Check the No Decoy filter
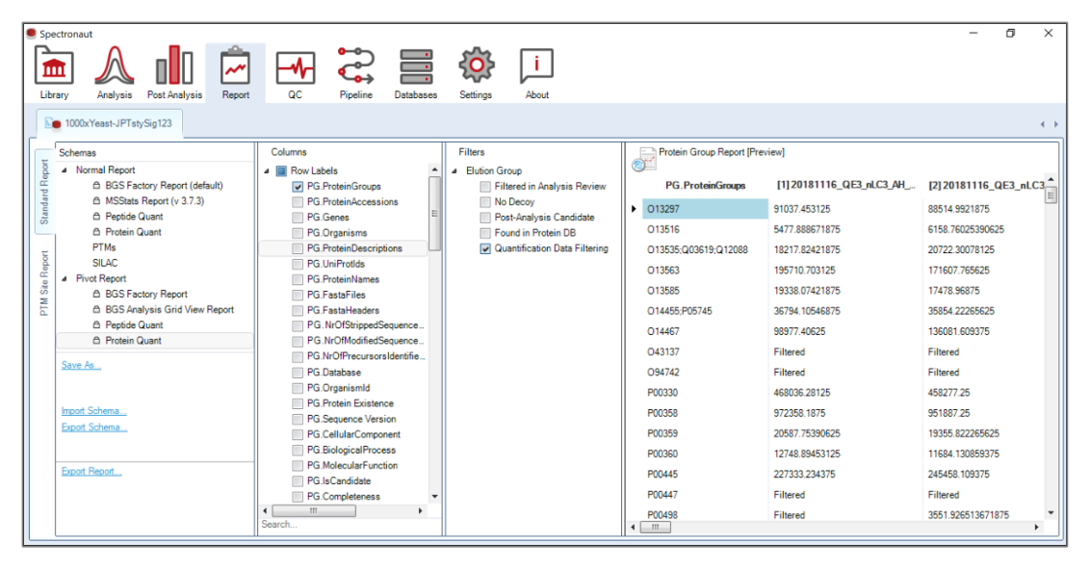 click(486, 202)
